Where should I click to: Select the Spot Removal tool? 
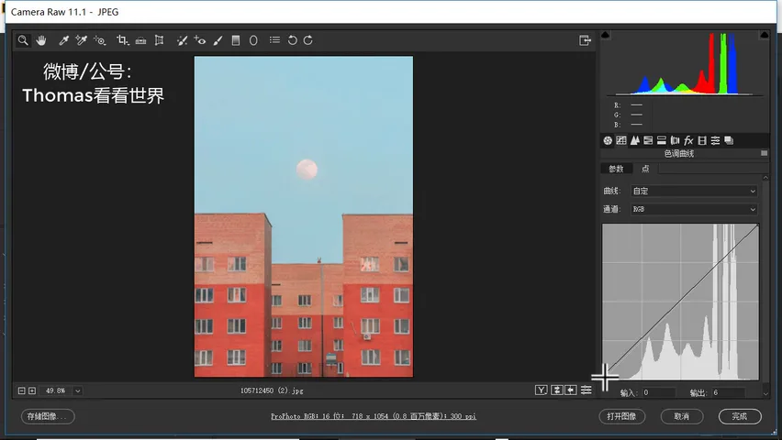tap(182, 40)
